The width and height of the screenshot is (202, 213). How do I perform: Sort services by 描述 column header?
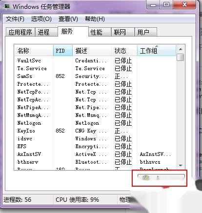pyautogui.click(x=92, y=51)
